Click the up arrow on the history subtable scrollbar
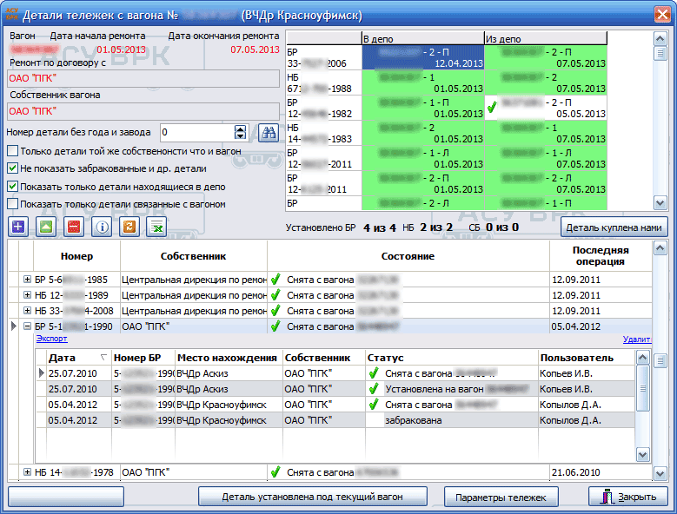The width and height of the screenshot is (677, 514). click(643, 358)
